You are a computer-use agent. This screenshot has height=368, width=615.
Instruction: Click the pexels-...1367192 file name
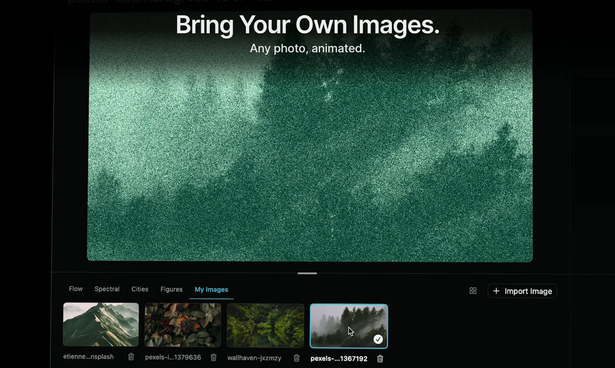click(339, 359)
